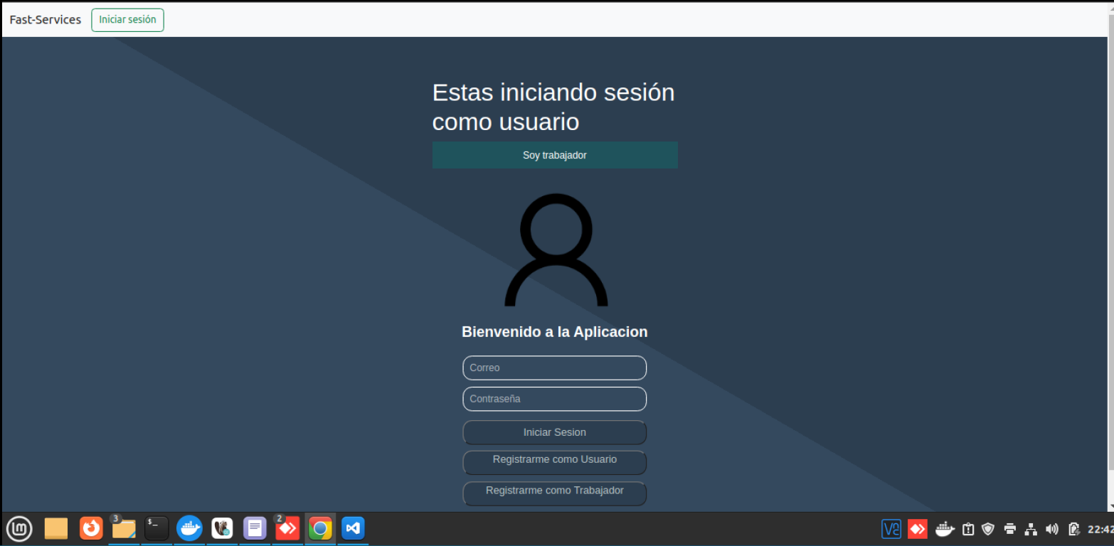Click Registrarme como Usuario
This screenshot has height=546, width=1114.
pos(555,462)
